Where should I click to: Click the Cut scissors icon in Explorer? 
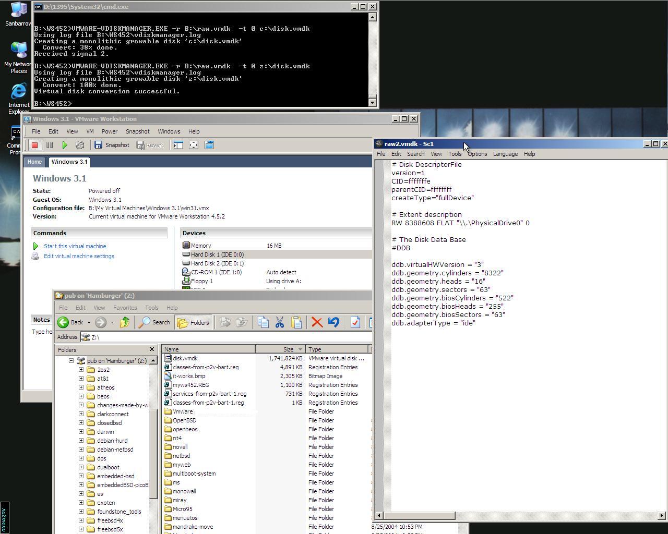pyautogui.click(x=280, y=322)
